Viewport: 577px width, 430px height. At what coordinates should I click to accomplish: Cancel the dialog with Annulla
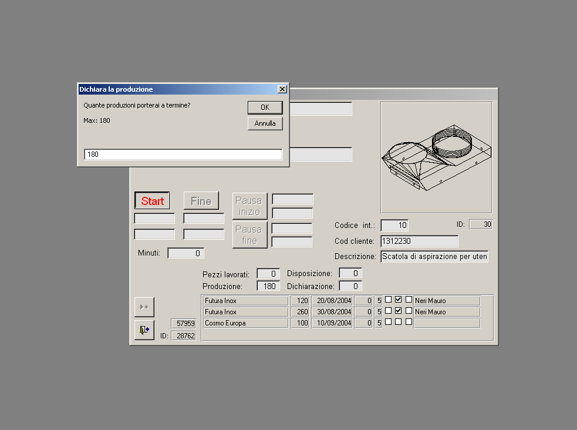tap(265, 123)
